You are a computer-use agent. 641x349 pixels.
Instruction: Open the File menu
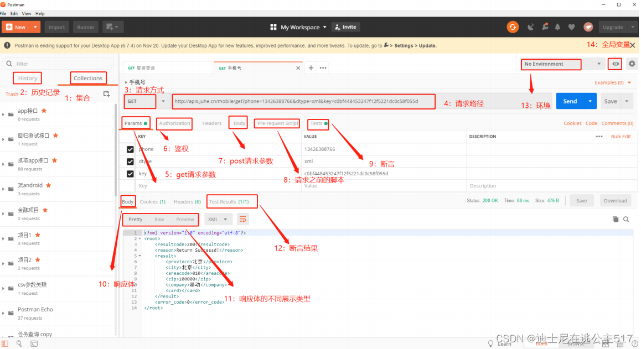pyautogui.click(x=3, y=13)
